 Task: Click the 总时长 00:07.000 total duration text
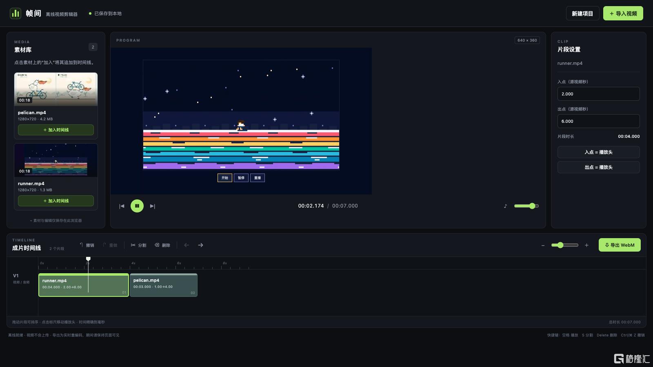click(x=625, y=322)
